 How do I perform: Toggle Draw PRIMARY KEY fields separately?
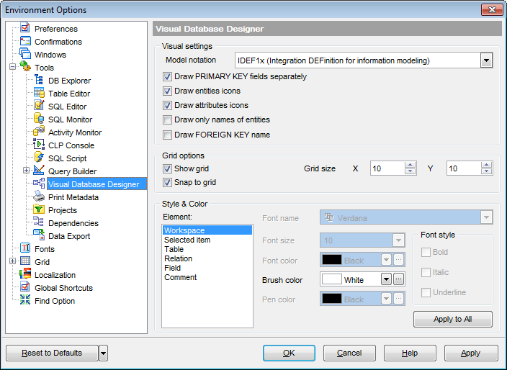point(167,77)
